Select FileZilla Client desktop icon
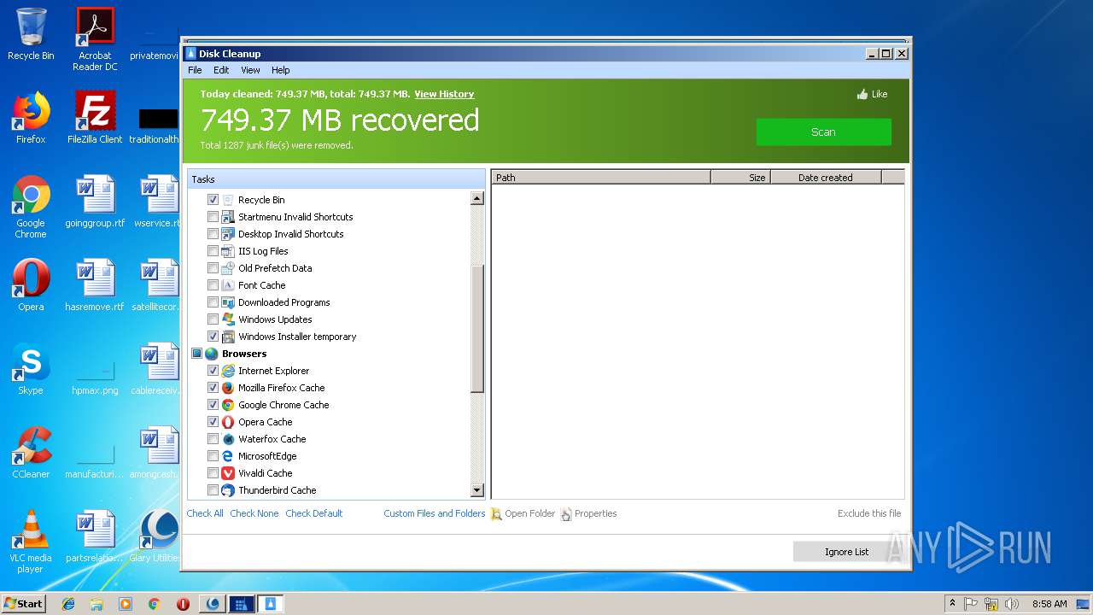The height and width of the screenshot is (615, 1093). (x=95, y=119)
